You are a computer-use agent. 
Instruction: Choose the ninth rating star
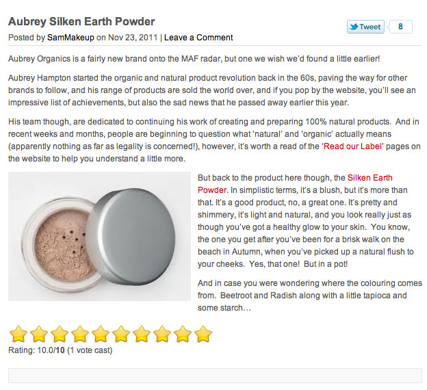[x=183, y=334]
